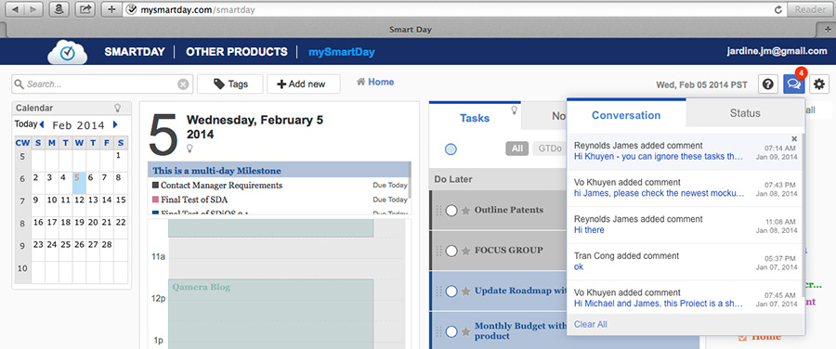Dismiss the Hi Khuyen comment with X
The image size is (836, 349).
tap(794, 138)
